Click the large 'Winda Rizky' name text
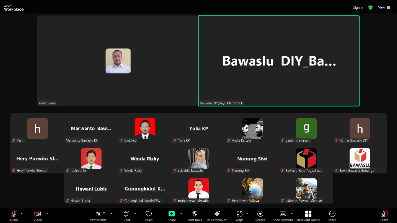Screen dimensions: 397x223 coord(145,159)
